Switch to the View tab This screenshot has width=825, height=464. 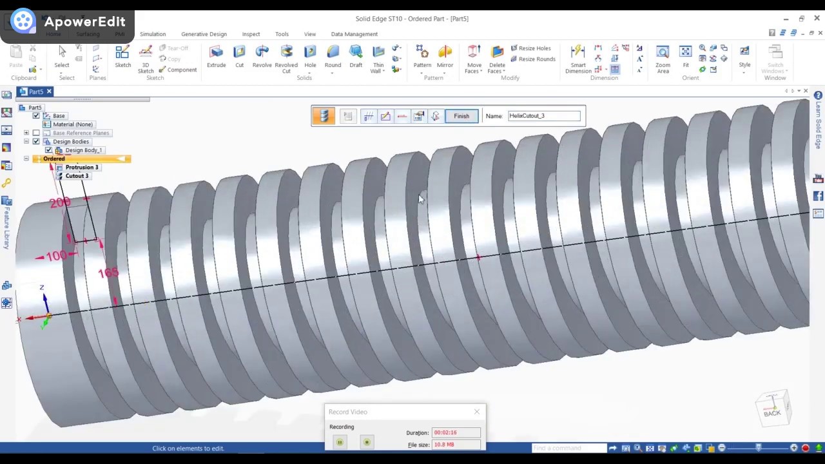click(x=310, y=34)
